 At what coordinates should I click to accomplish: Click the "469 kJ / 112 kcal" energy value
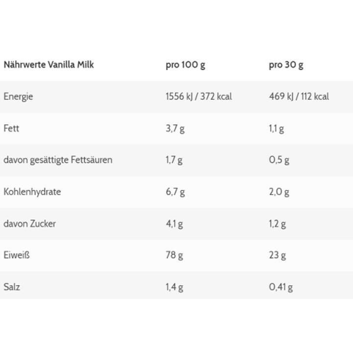coord(299,97)
